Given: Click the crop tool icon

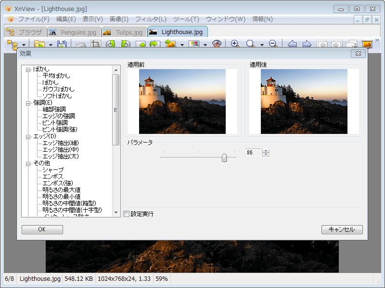Looking at the screenshot, I should click(96, 44).
